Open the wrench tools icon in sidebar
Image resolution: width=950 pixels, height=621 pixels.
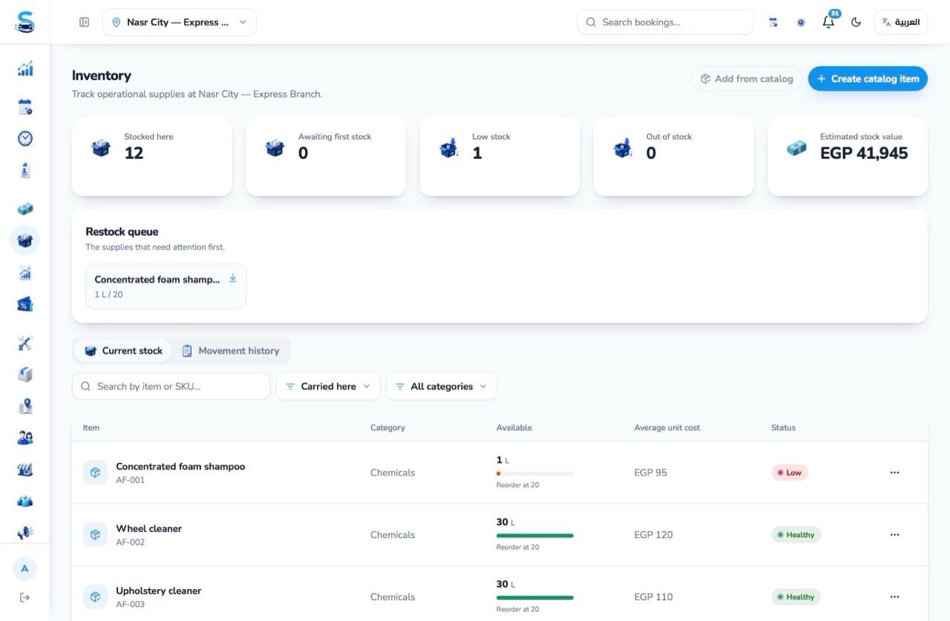(25, 343)
